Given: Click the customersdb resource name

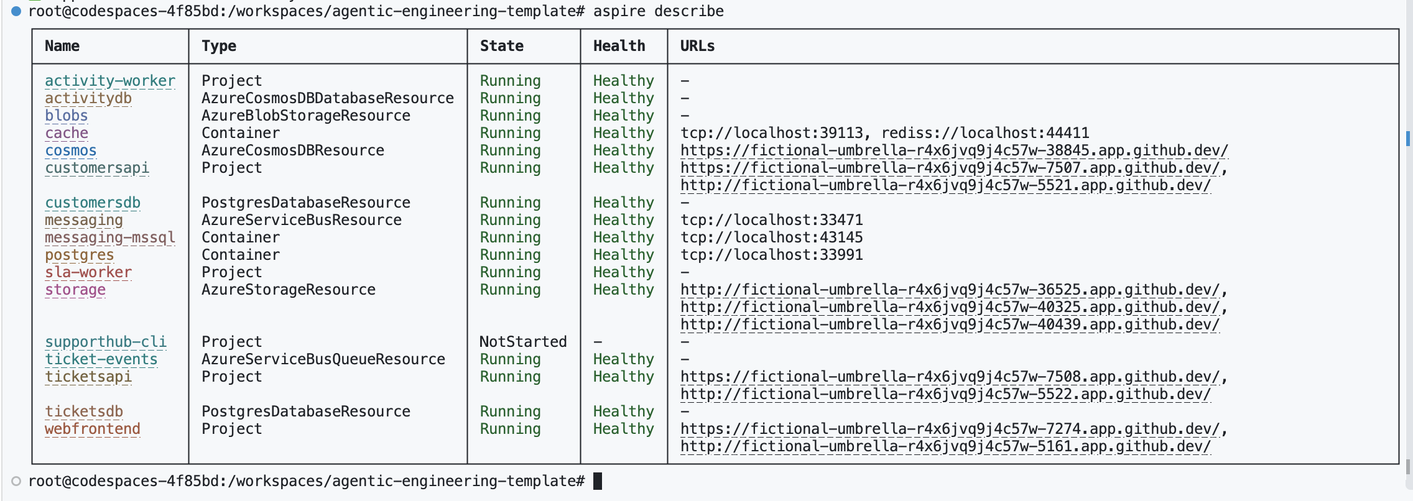Looking at the screenshot, I should click(93, 203).
